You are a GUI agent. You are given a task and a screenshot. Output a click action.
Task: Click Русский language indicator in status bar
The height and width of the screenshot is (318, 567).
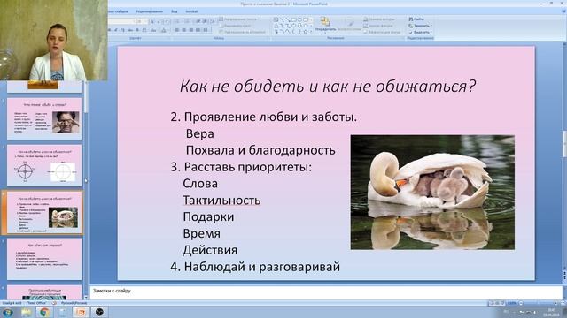tap(74, 303)
